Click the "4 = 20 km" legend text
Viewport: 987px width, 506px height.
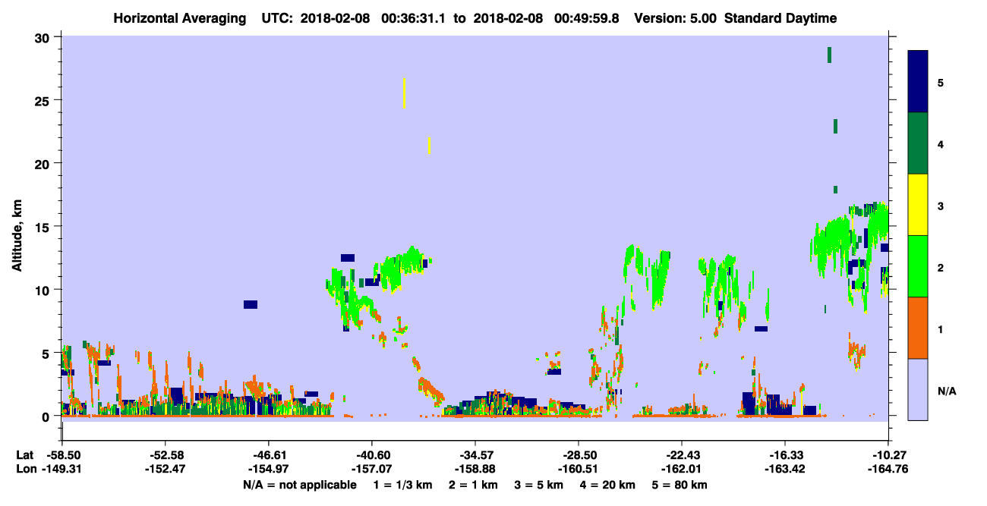pyautogui.click(x=608, y=484)
